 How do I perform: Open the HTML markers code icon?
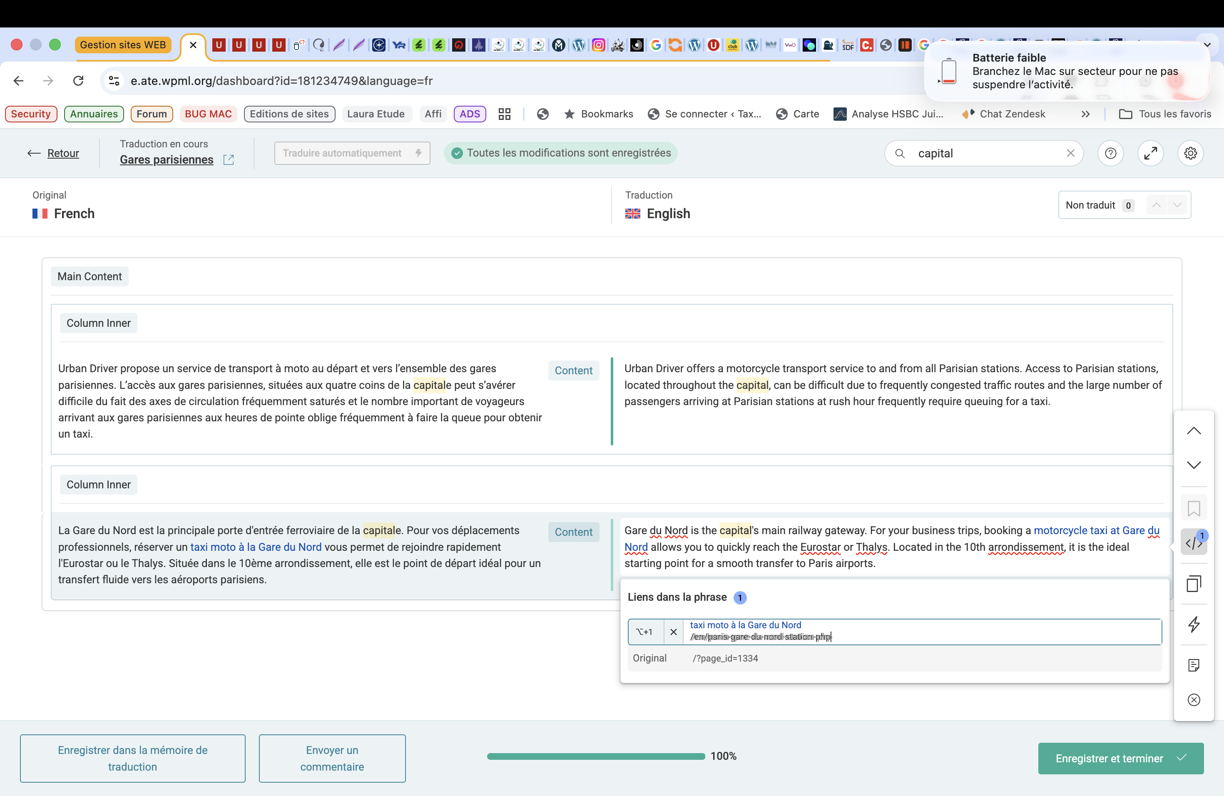1193,542
